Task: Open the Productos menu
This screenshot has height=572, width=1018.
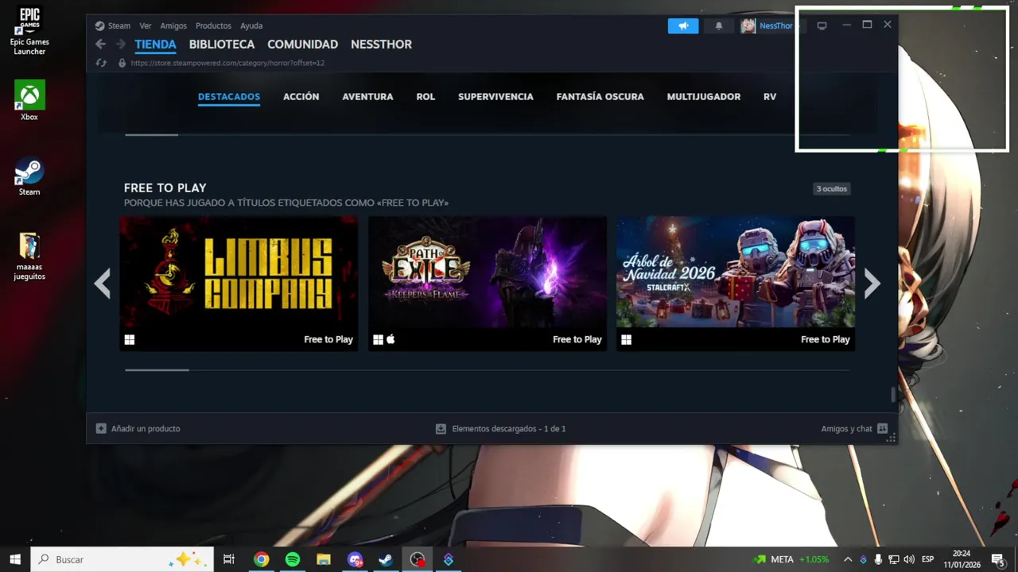Action: [x=213, y=25]
